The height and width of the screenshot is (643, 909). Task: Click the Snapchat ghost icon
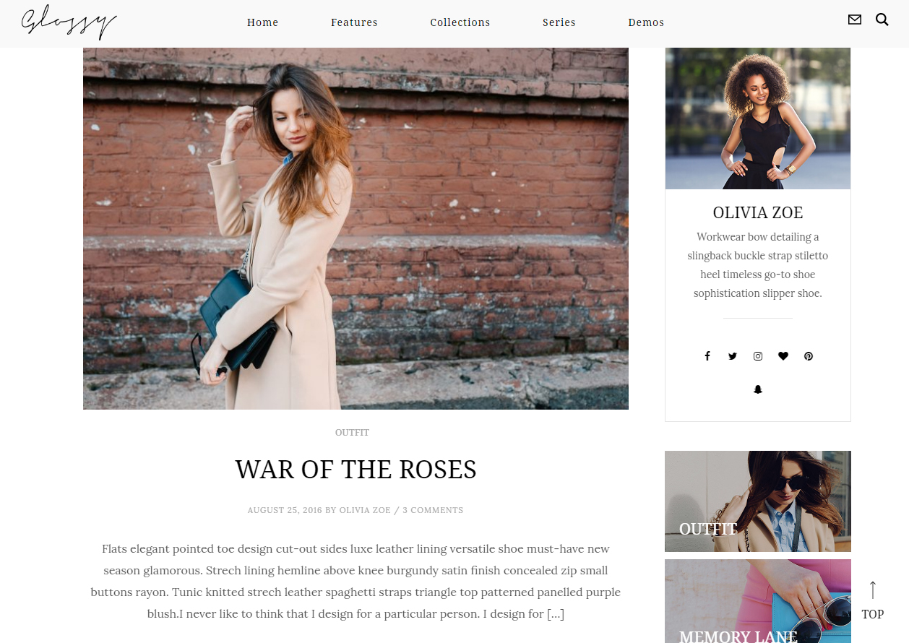click(758, 389)
